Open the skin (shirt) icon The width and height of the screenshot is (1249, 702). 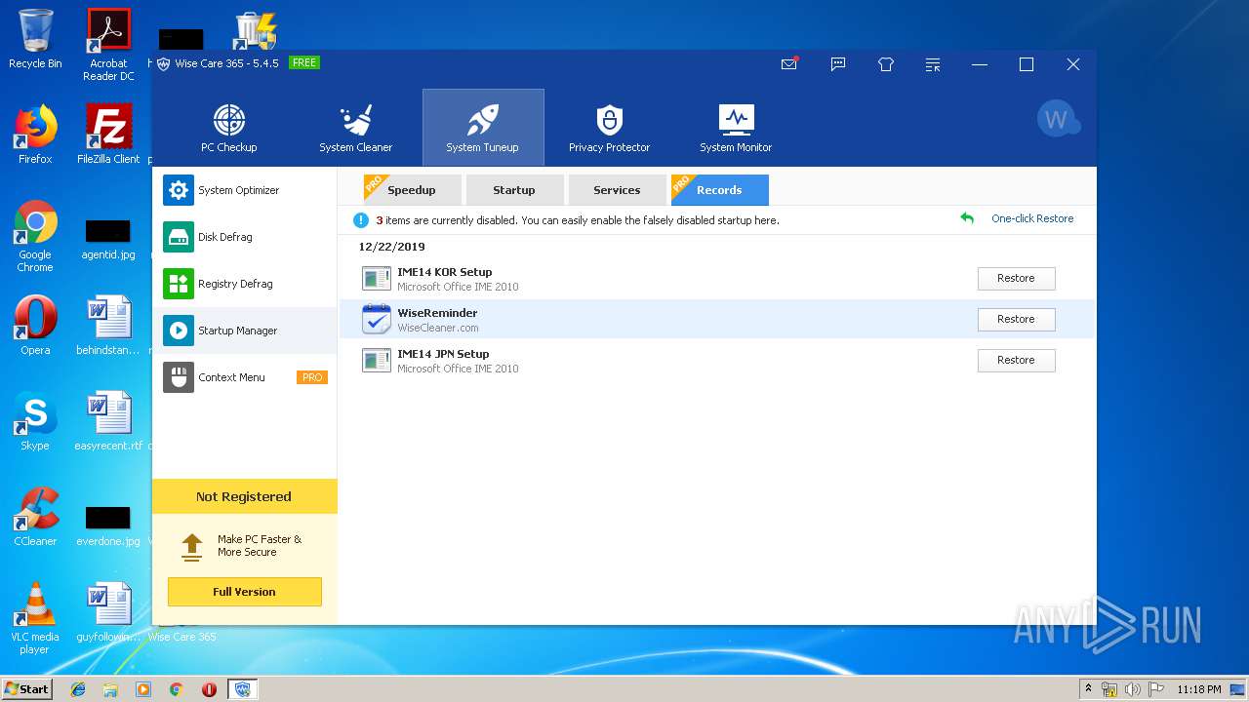coord(885,64)
